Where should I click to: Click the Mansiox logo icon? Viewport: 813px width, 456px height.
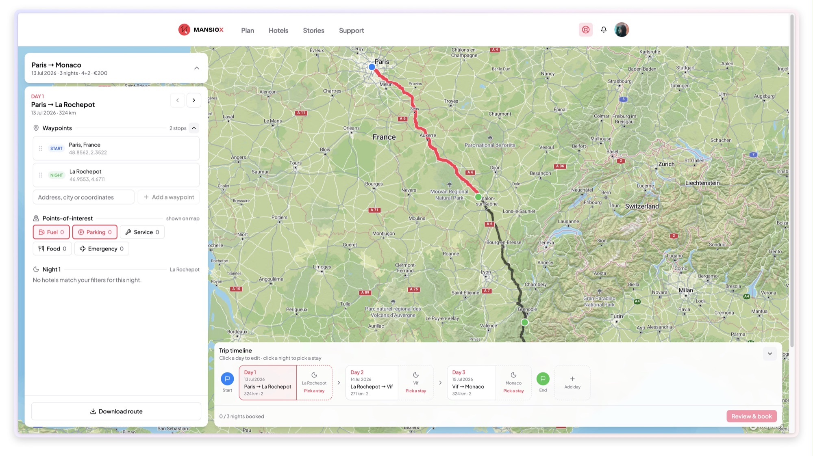coord(184,30)
